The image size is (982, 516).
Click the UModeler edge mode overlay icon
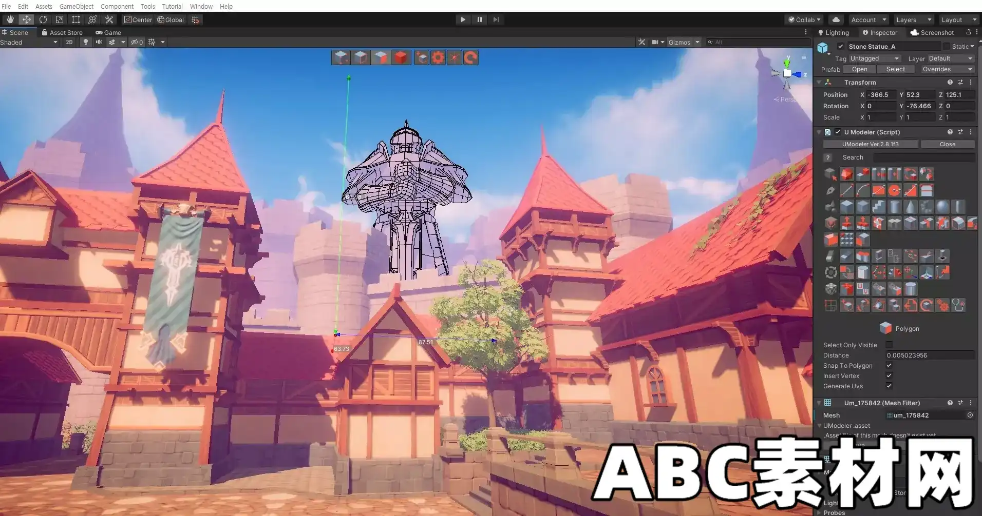coord(361,57)
